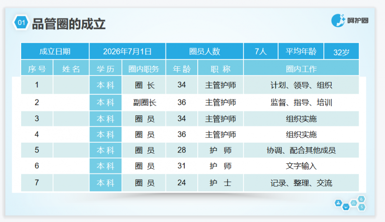Click the 护师 title in row 6
Image resolution: width=385 pixels, height=222 pixels.
tap(220, 166)
